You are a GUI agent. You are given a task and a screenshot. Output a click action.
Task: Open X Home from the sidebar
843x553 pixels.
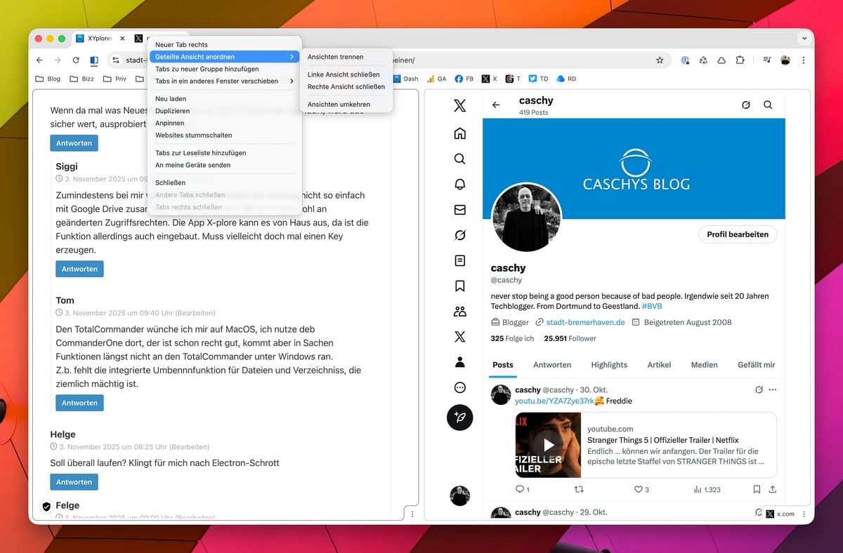click(x=459, y=133)
